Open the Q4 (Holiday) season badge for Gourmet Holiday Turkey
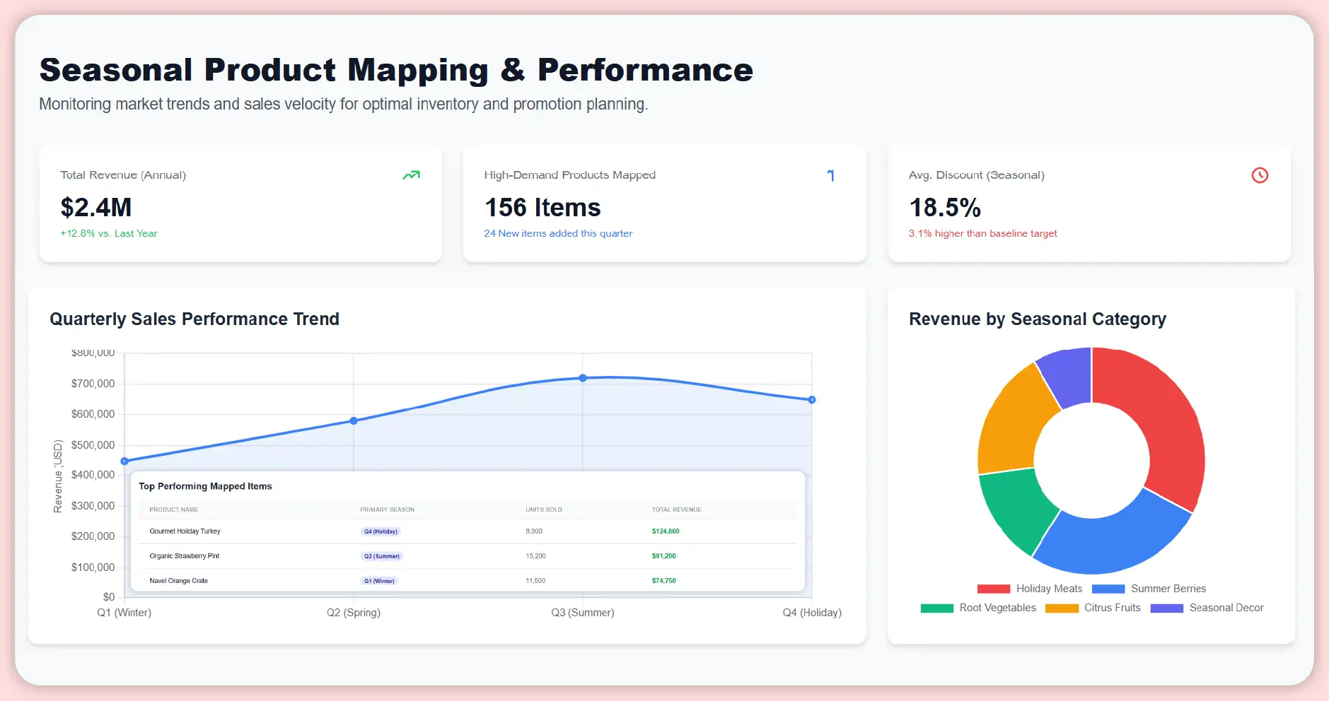Viewport: 1329px width, 701px height. coord(381,531)
